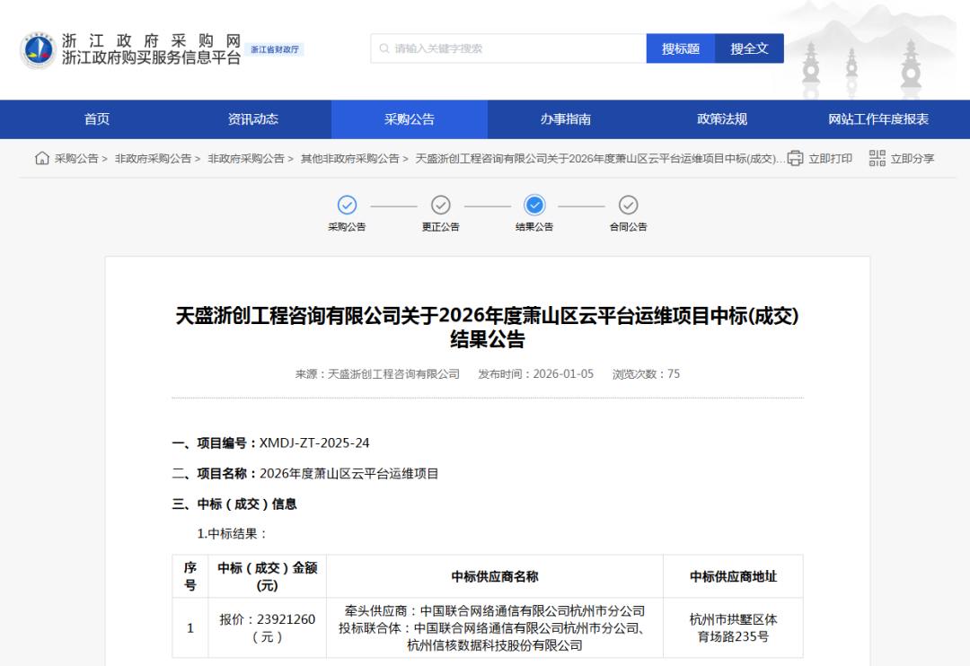Click the search magnifier icon in search box
Viewport: 970px width, 666px height.
pyautogui.click(x=384, y=48)
